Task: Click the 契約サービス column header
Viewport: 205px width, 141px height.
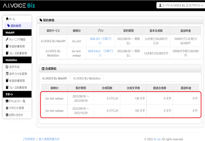Action: (x=53, y=31)
